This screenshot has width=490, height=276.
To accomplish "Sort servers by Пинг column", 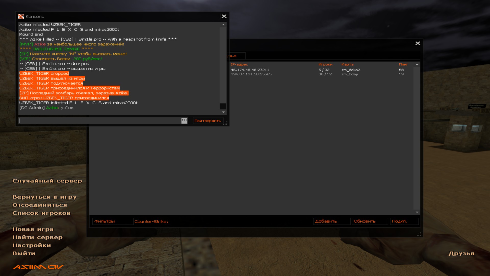I will [403, 64].
